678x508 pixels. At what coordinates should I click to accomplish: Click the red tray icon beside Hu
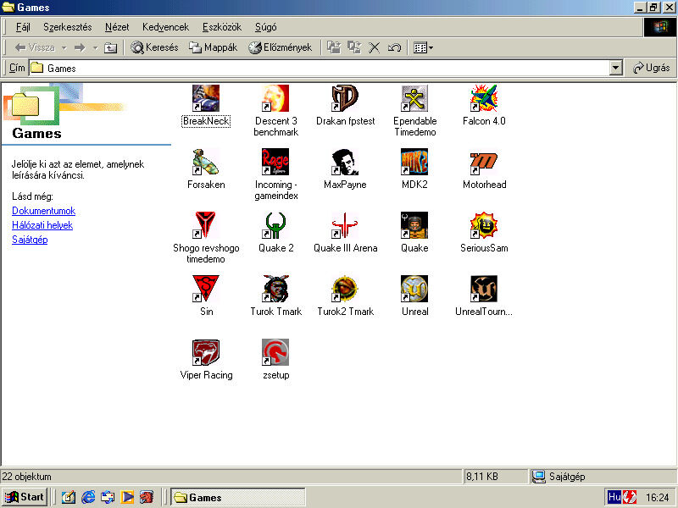[x=630, y=497]
